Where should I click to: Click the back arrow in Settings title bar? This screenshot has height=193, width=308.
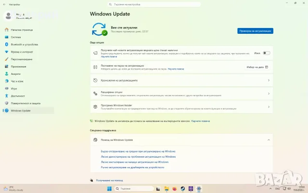pyautogui.click(x=4, y=4)
